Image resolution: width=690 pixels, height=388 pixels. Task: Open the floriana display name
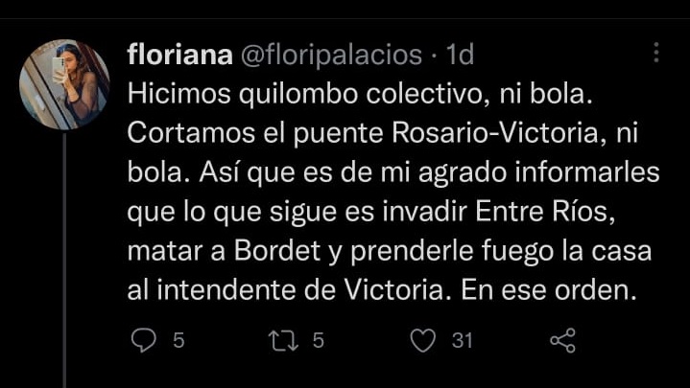[x=180, y=55]
